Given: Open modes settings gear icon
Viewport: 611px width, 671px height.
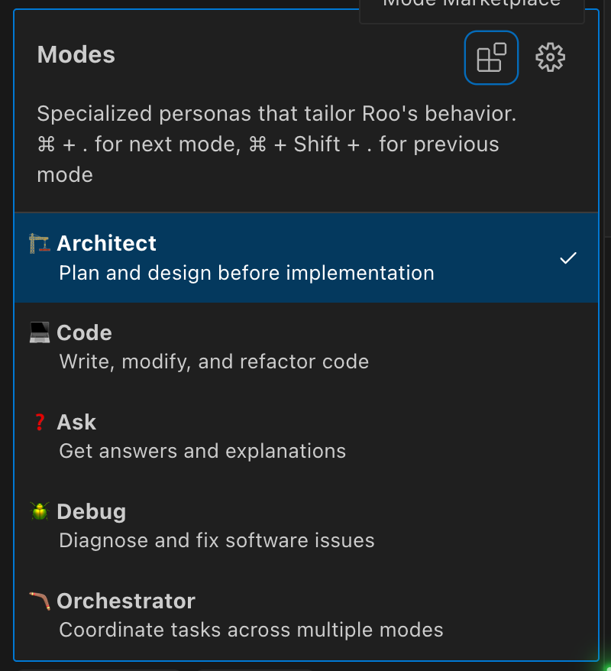Looking at the screenshot, I should (551, 57).
